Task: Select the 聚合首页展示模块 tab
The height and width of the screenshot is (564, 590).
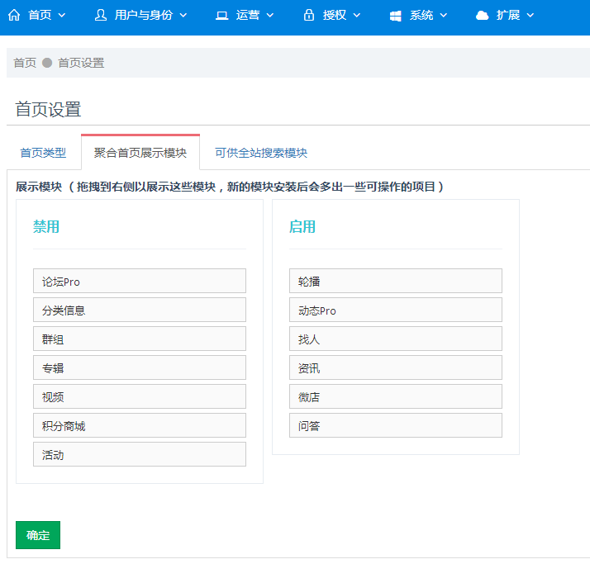Action: point(140,153)
